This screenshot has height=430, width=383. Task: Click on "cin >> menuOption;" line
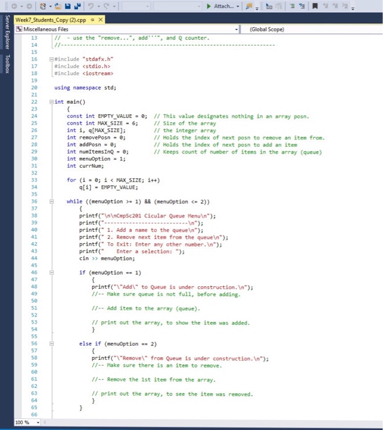107,259
